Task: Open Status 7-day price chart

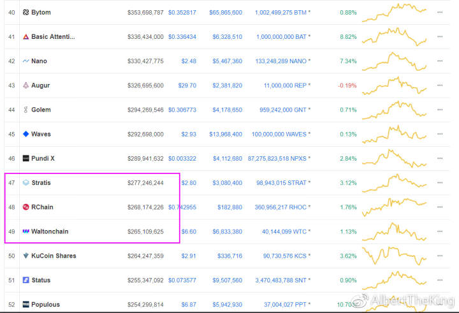Action: (395, 280)
